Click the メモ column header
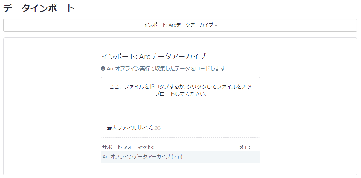 (244, 147)
